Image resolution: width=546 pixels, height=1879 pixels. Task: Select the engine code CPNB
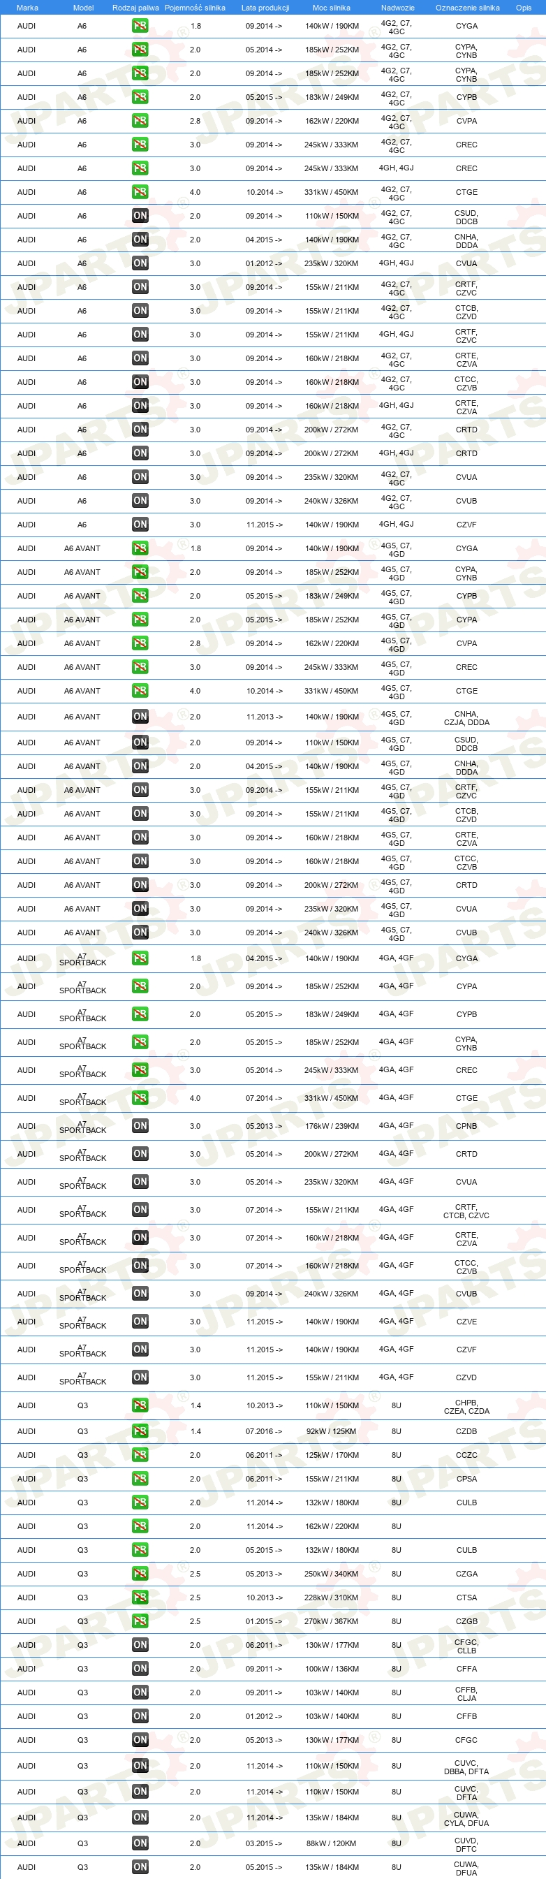tap(466, 1125)
